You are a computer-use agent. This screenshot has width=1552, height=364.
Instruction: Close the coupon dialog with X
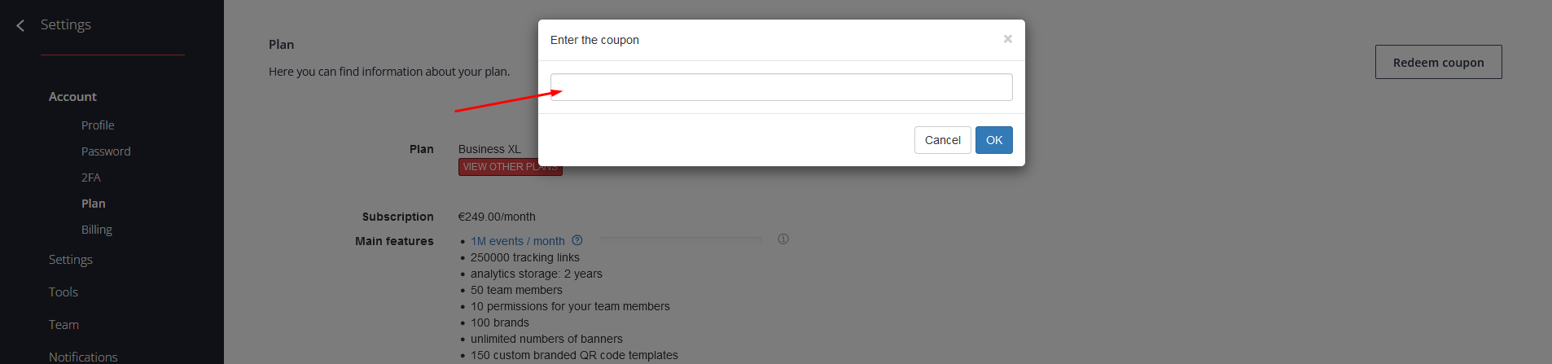[1007, 38]
